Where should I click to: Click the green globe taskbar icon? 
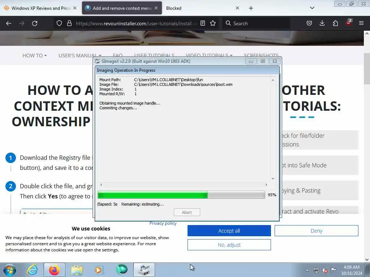pyautogui.click(x=122, y=269)
